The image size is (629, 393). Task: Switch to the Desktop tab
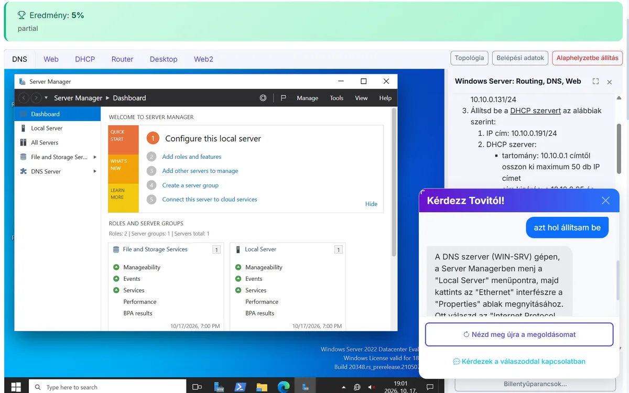tap(164, 59)
